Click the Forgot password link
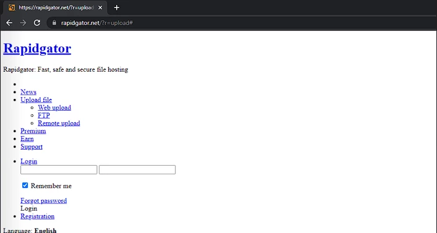 [43, 201]
